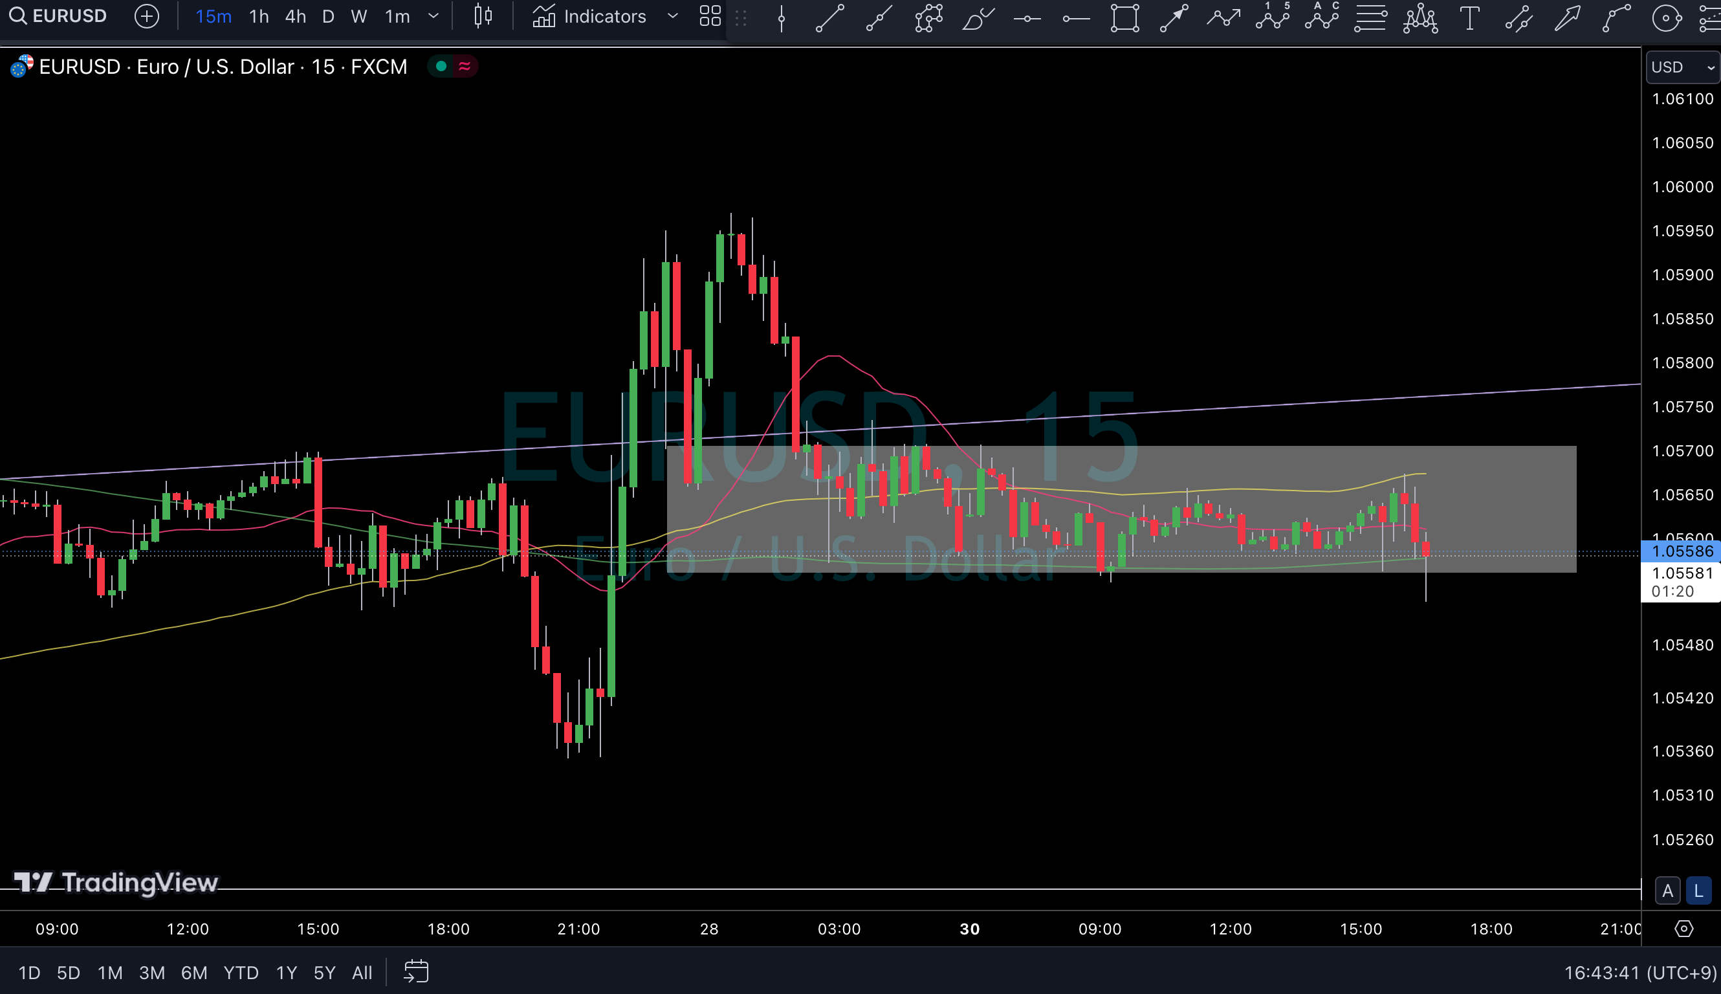This screenshot has width=1721, height=994.
Task: Select the head and shoulders pattern tool
Action: 1420,17
